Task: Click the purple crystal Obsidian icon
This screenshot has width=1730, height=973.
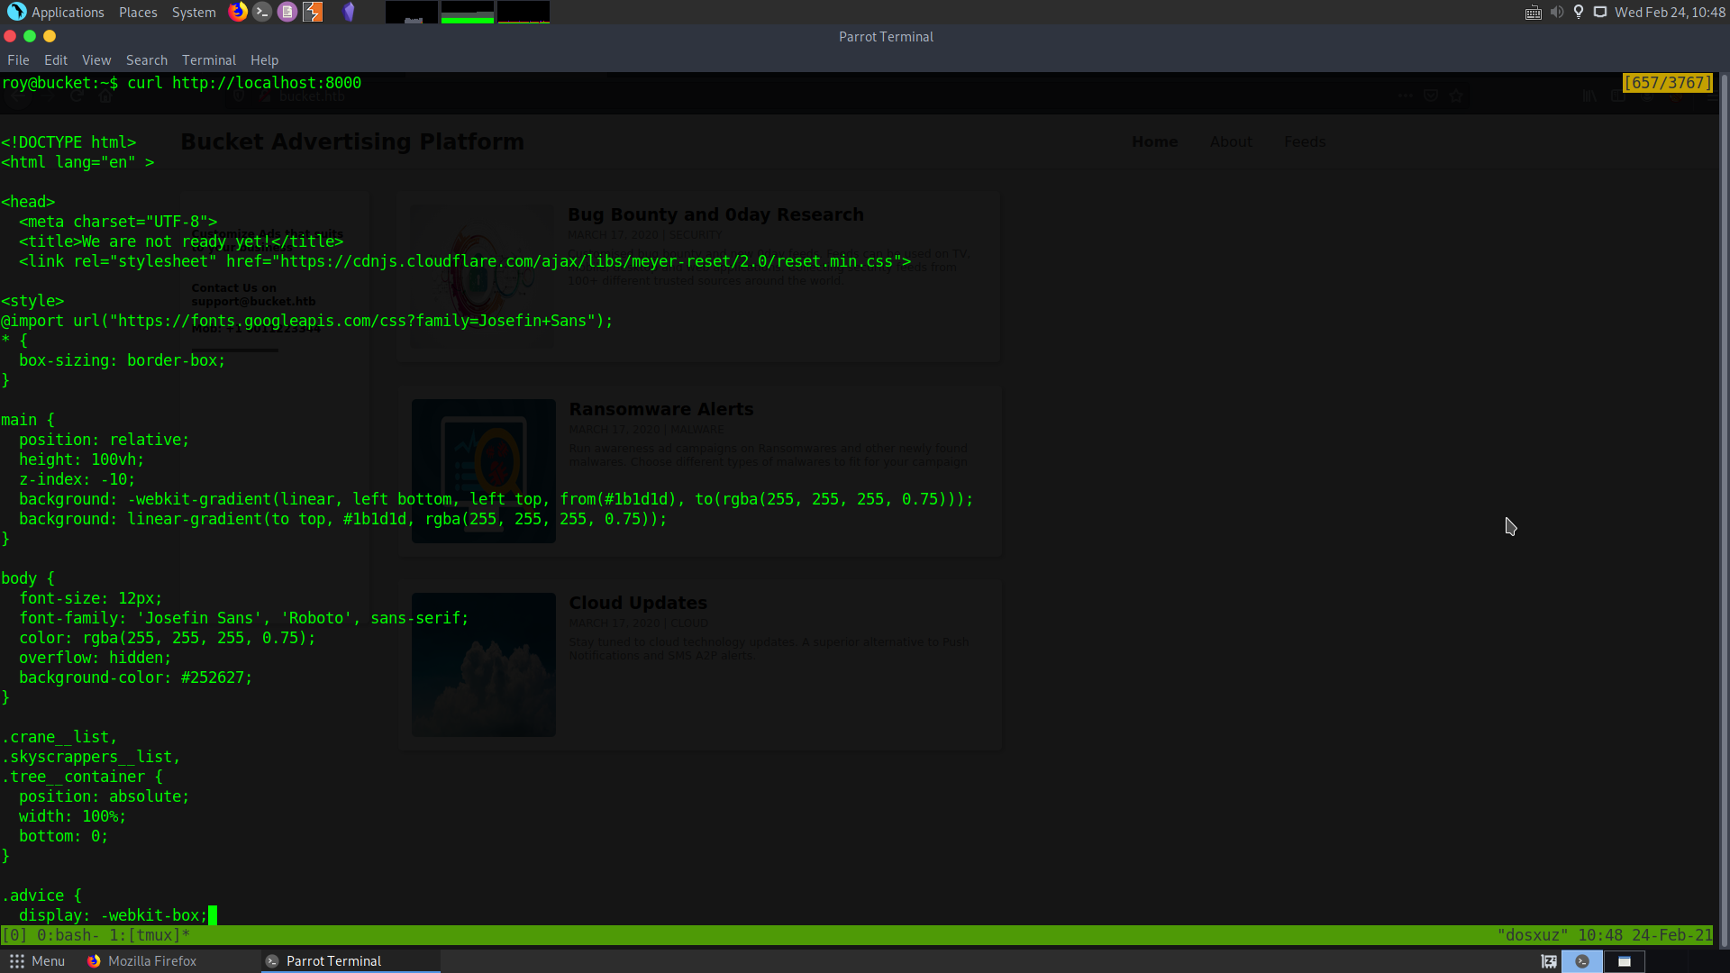Action: [x=350, y=12]
